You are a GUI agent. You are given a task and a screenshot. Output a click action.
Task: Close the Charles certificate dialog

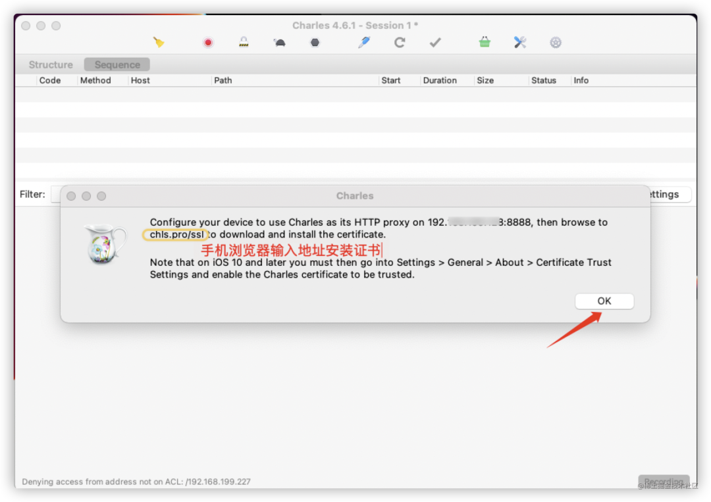pos(70,195)
